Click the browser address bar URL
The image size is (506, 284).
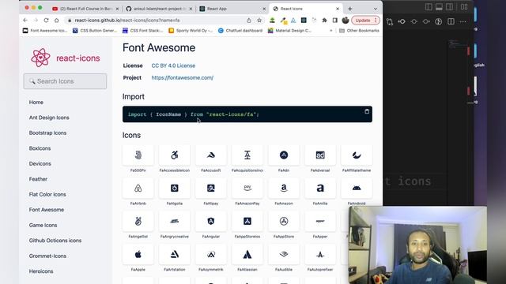point(127,21)
